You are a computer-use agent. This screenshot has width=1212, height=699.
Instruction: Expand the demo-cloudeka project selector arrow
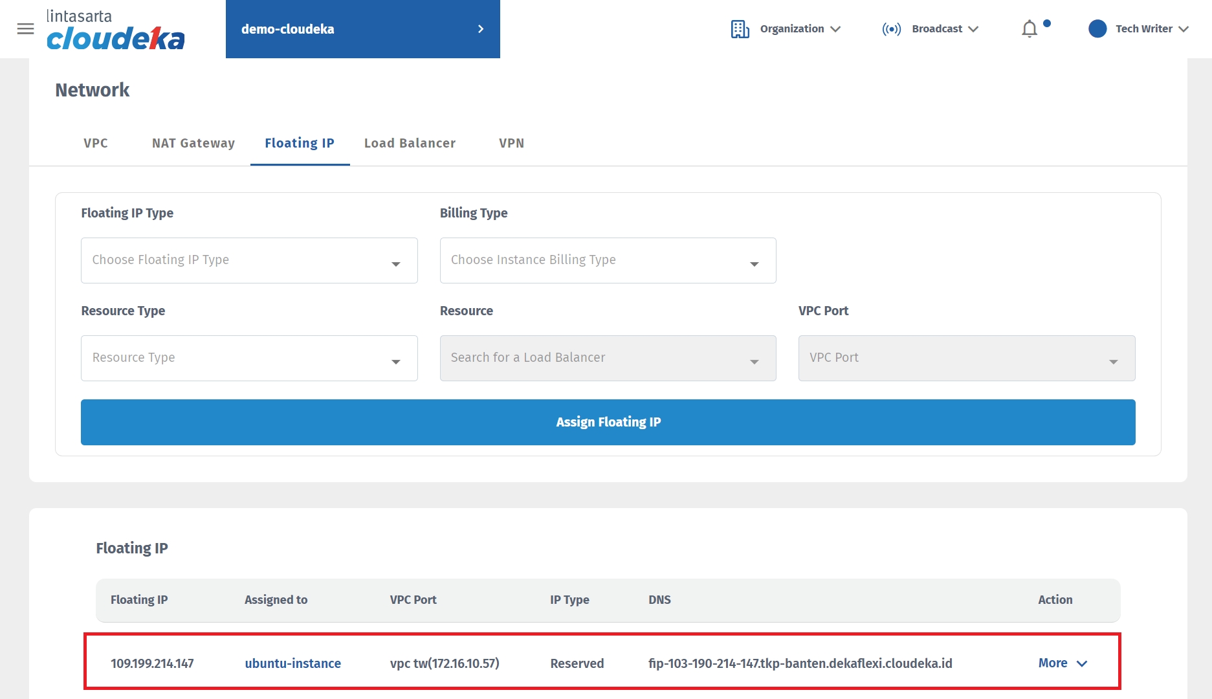(x=480, y=29)
